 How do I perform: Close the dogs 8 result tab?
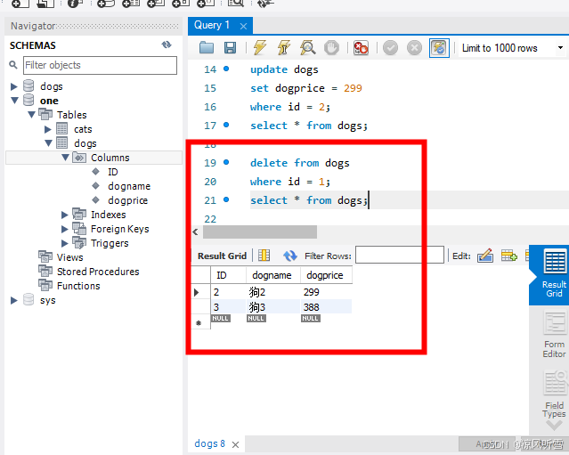pyautogui.click(x=235, y=444)
